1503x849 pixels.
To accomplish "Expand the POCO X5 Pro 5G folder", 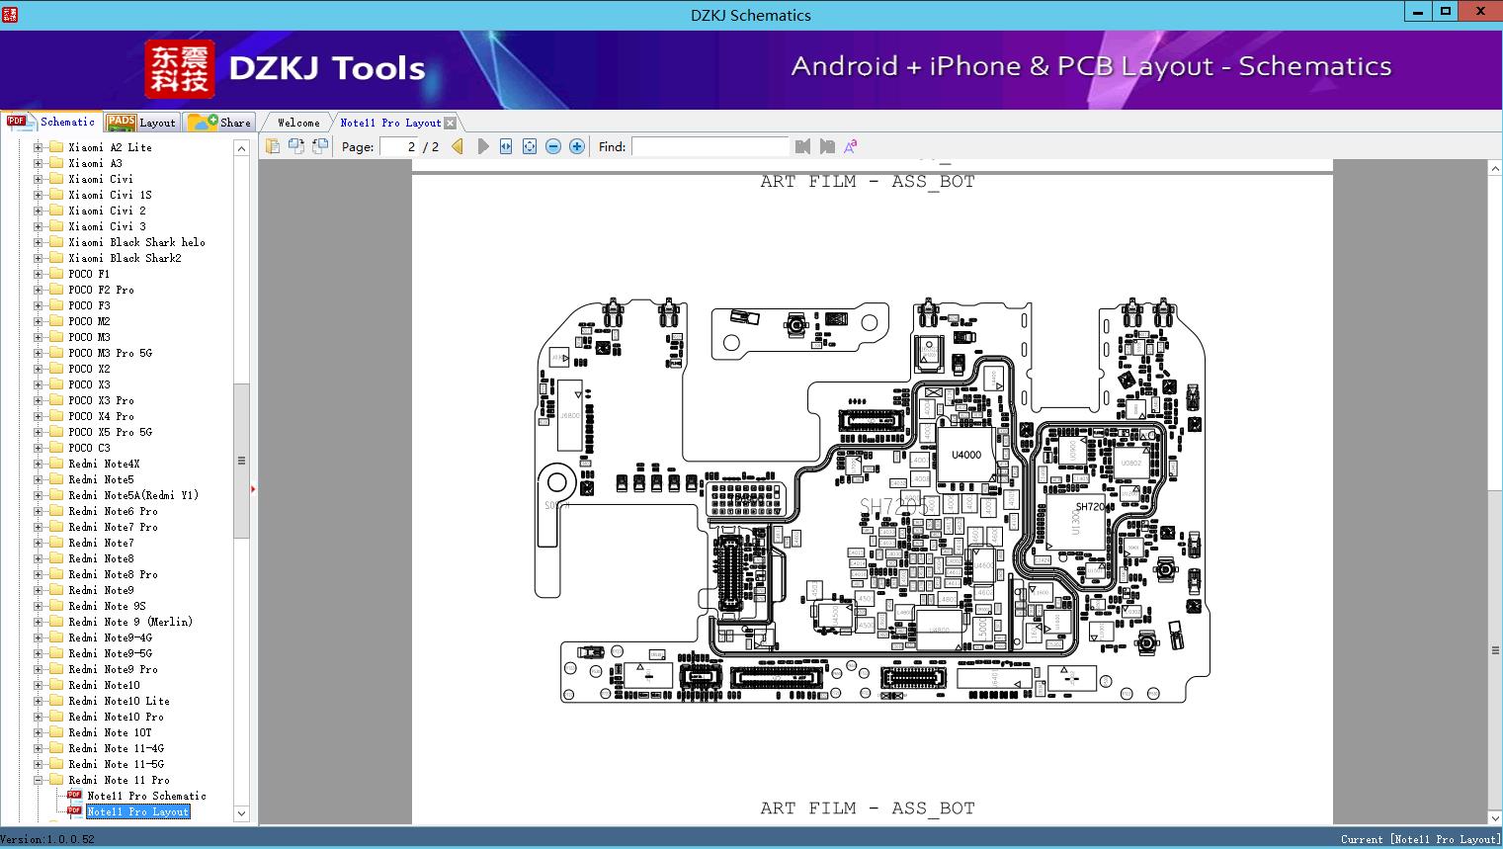I will click(x=39, y=432).
